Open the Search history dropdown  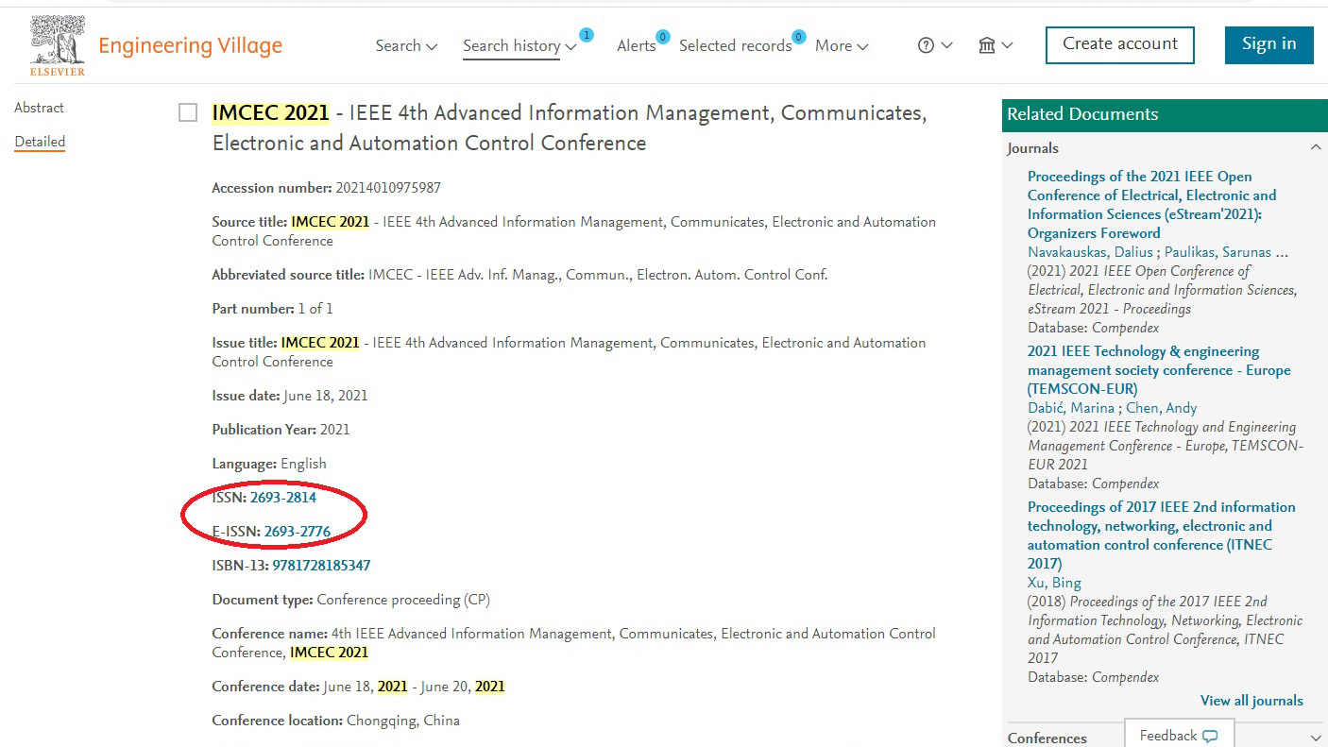click(x=519, y=45)
